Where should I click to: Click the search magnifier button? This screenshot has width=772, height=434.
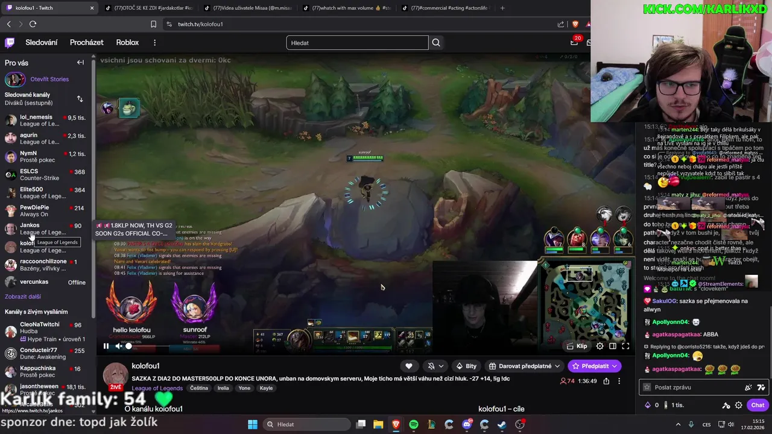(x=436, y=43)
